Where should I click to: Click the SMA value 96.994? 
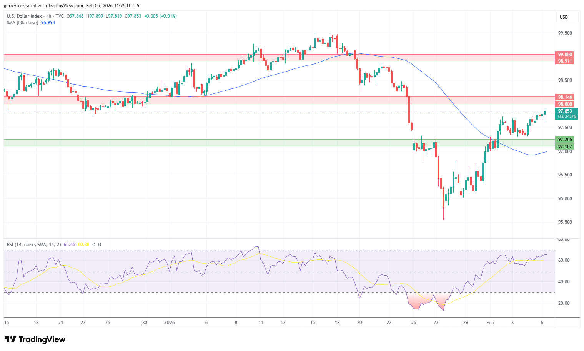[48, 23]
